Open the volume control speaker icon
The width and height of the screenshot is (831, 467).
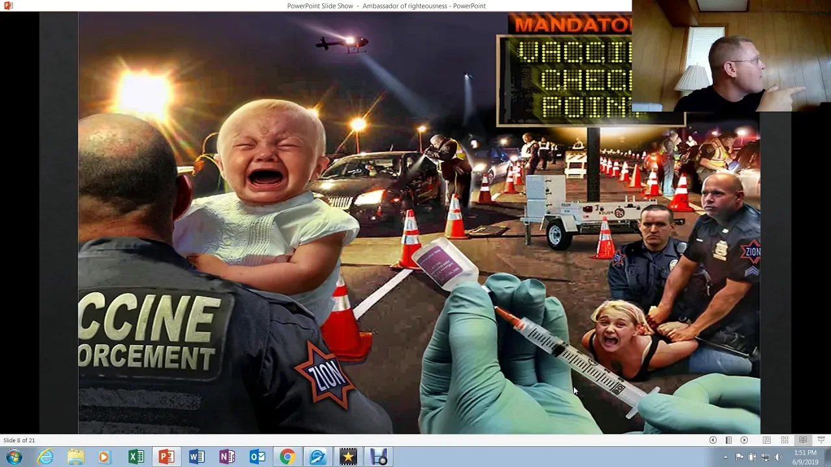778,457
